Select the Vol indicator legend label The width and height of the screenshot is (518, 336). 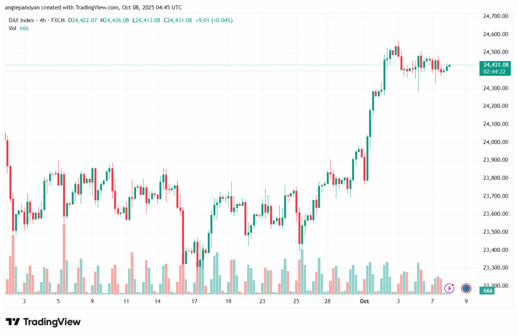pyautogui.click(x=13, y=28)
